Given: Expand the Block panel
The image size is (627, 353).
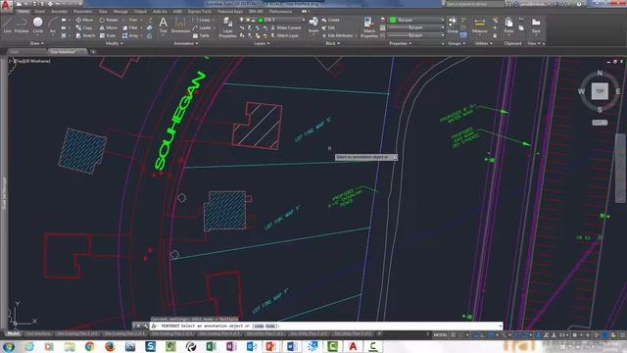Looking at the screenshot, I should coord(332,43).
